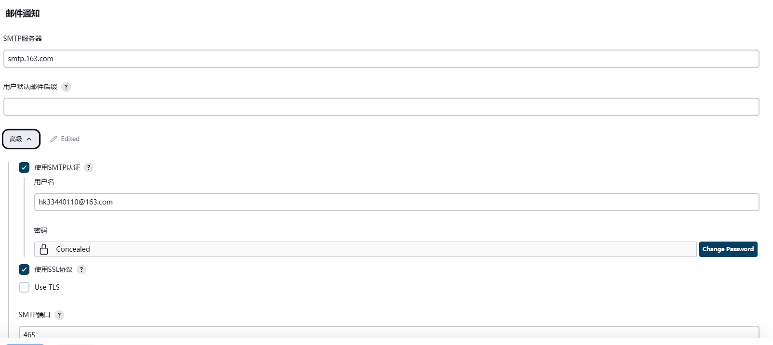Screen dimensions: 773x345
Task: Open help for 使用SMTP认证
Action: click(89, 167)
